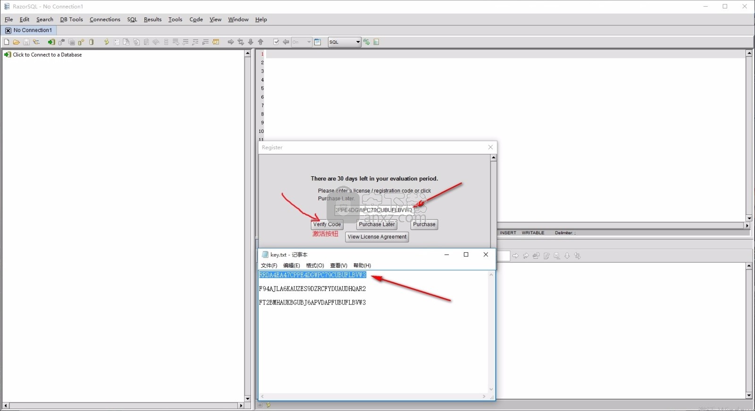Click line number 1 in SQL editor

[262, 54]
